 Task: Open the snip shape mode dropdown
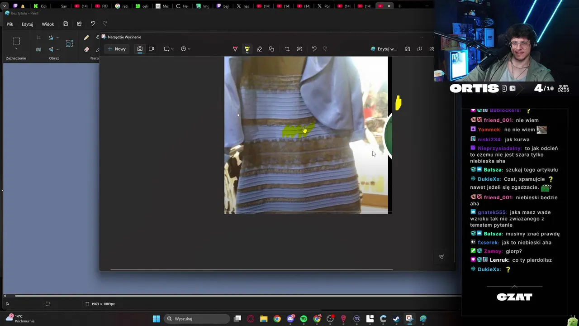click(169, 49)
